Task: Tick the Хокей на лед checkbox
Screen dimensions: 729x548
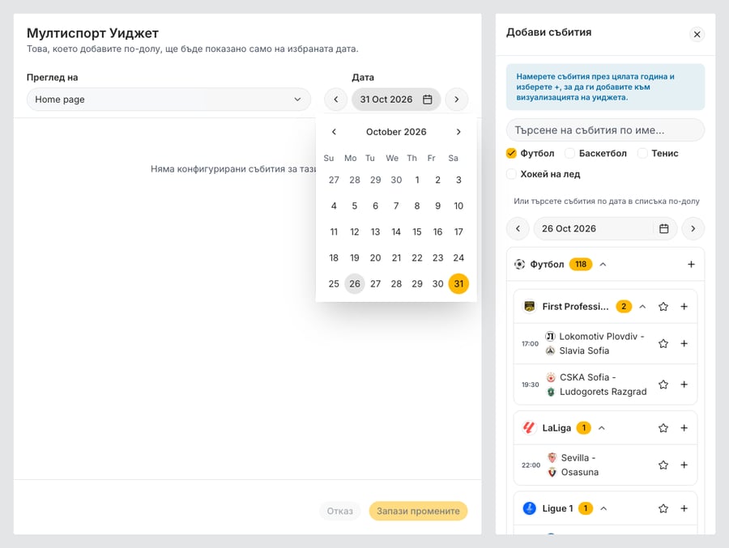Action: point(511,174)
